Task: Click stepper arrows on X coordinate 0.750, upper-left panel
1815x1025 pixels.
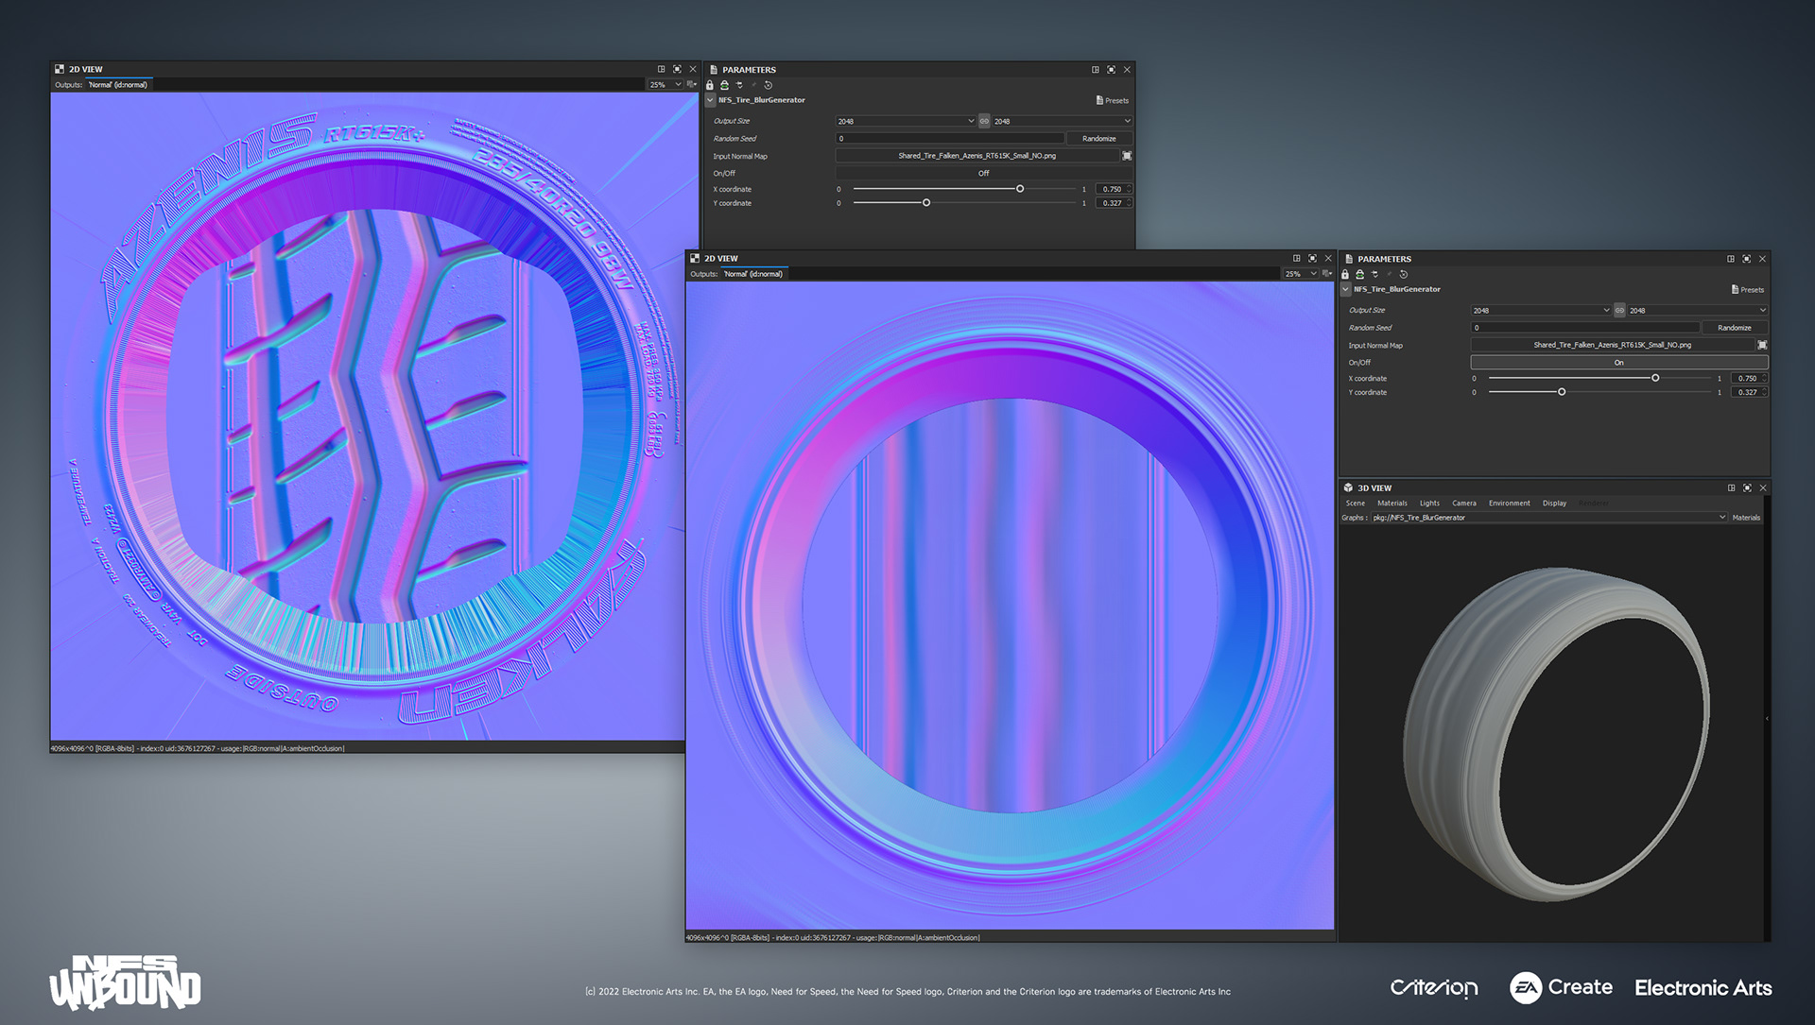Action: click(x=1129, y=189)
